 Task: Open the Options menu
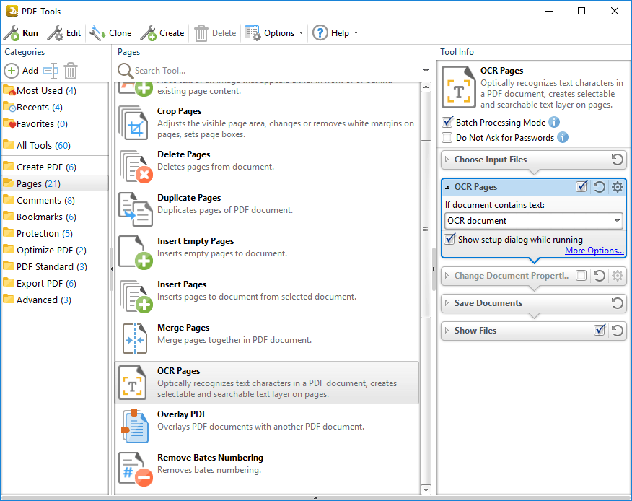tap(274, 33)
